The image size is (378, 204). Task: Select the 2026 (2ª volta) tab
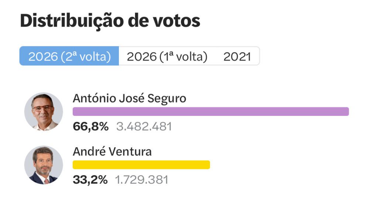point(69,56)
